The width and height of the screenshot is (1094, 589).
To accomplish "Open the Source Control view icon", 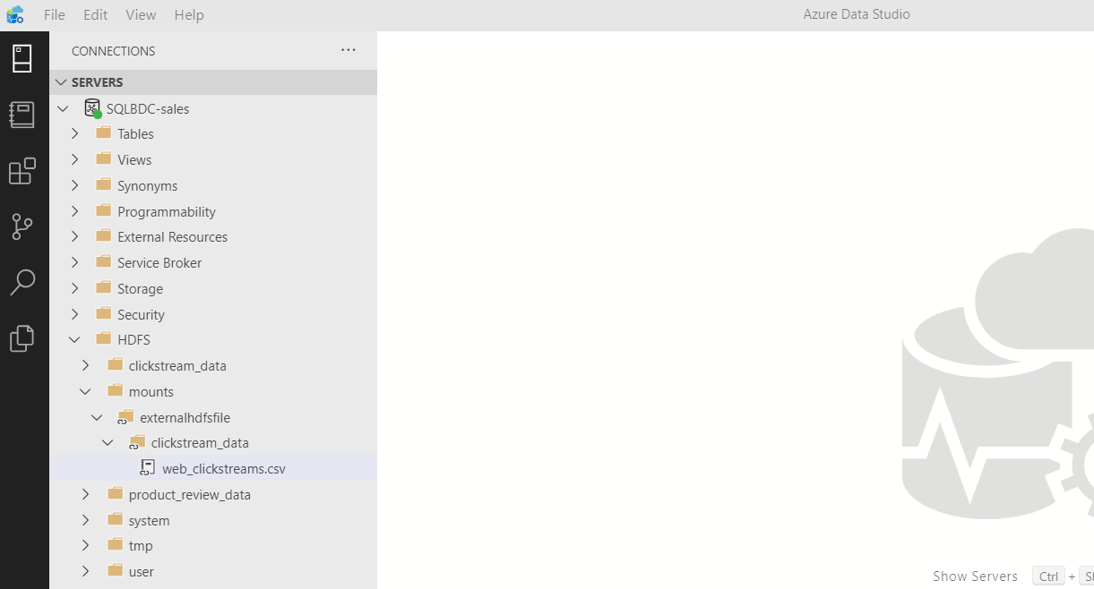I will 24,226.
